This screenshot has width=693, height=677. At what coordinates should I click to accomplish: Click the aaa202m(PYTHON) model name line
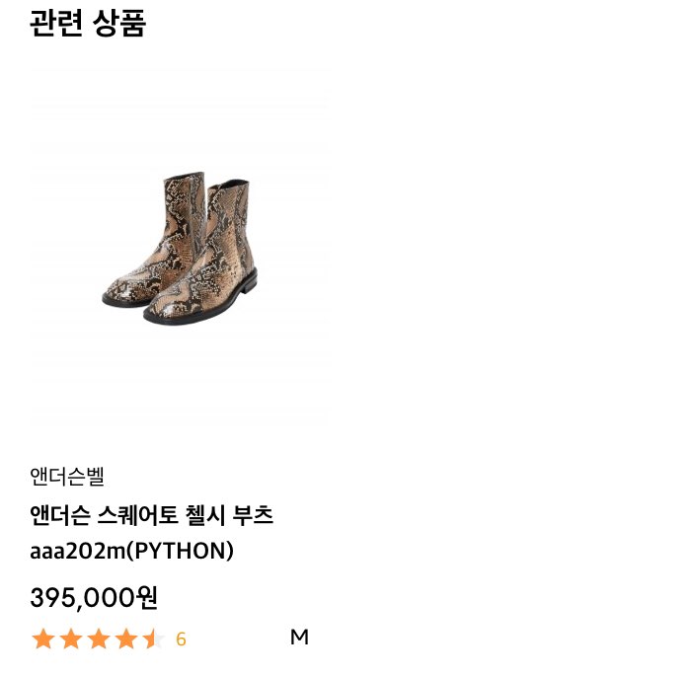tap(131, 551)
